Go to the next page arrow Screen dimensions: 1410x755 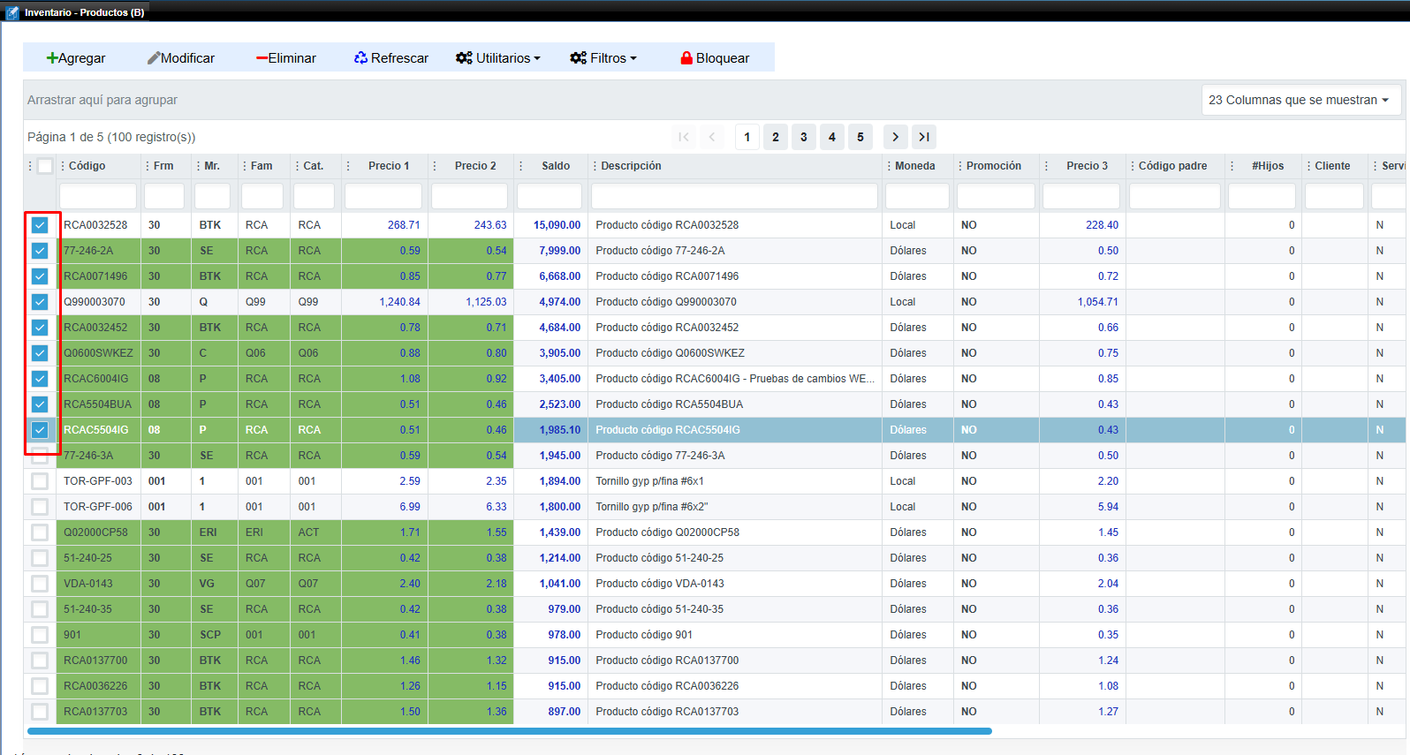tap(895, 137)
